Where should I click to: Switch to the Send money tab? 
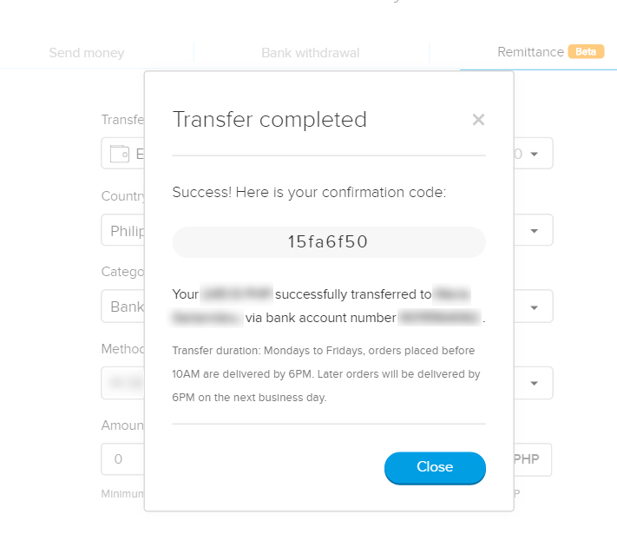click(87, 53)
